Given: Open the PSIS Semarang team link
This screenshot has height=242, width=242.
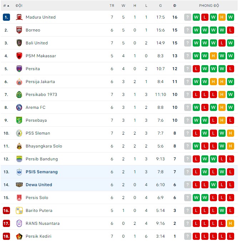Looking at the screenshot, I should 41,172.
